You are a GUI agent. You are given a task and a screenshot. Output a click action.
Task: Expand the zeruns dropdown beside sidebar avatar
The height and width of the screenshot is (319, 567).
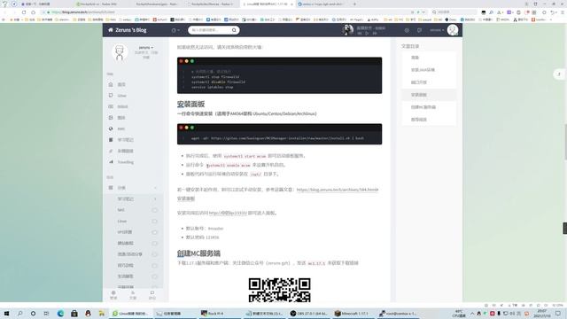click(145, 47)
